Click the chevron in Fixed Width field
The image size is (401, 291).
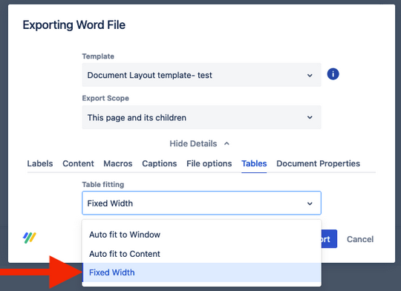pyautogui.click(x=310, y=203)
